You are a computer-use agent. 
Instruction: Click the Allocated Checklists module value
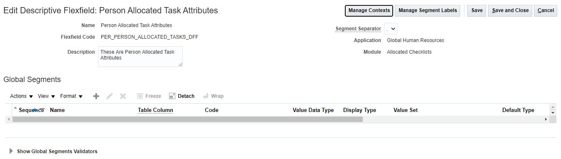click(409, 52)
